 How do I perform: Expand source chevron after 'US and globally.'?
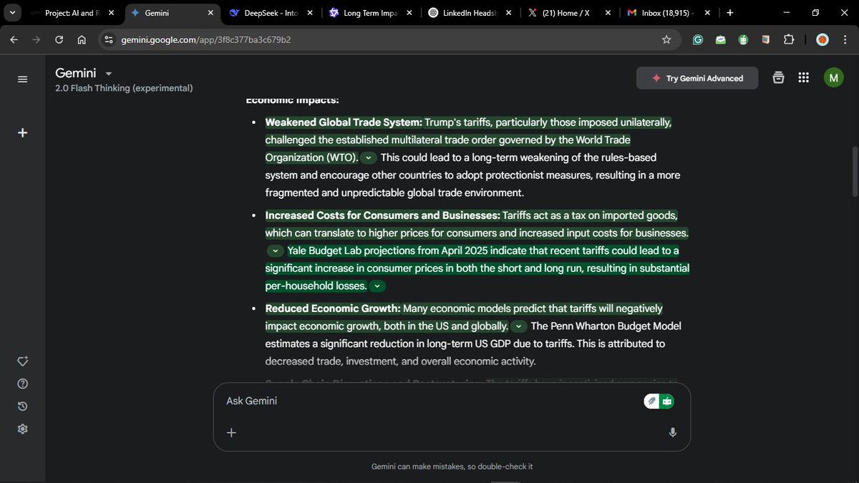519,326
